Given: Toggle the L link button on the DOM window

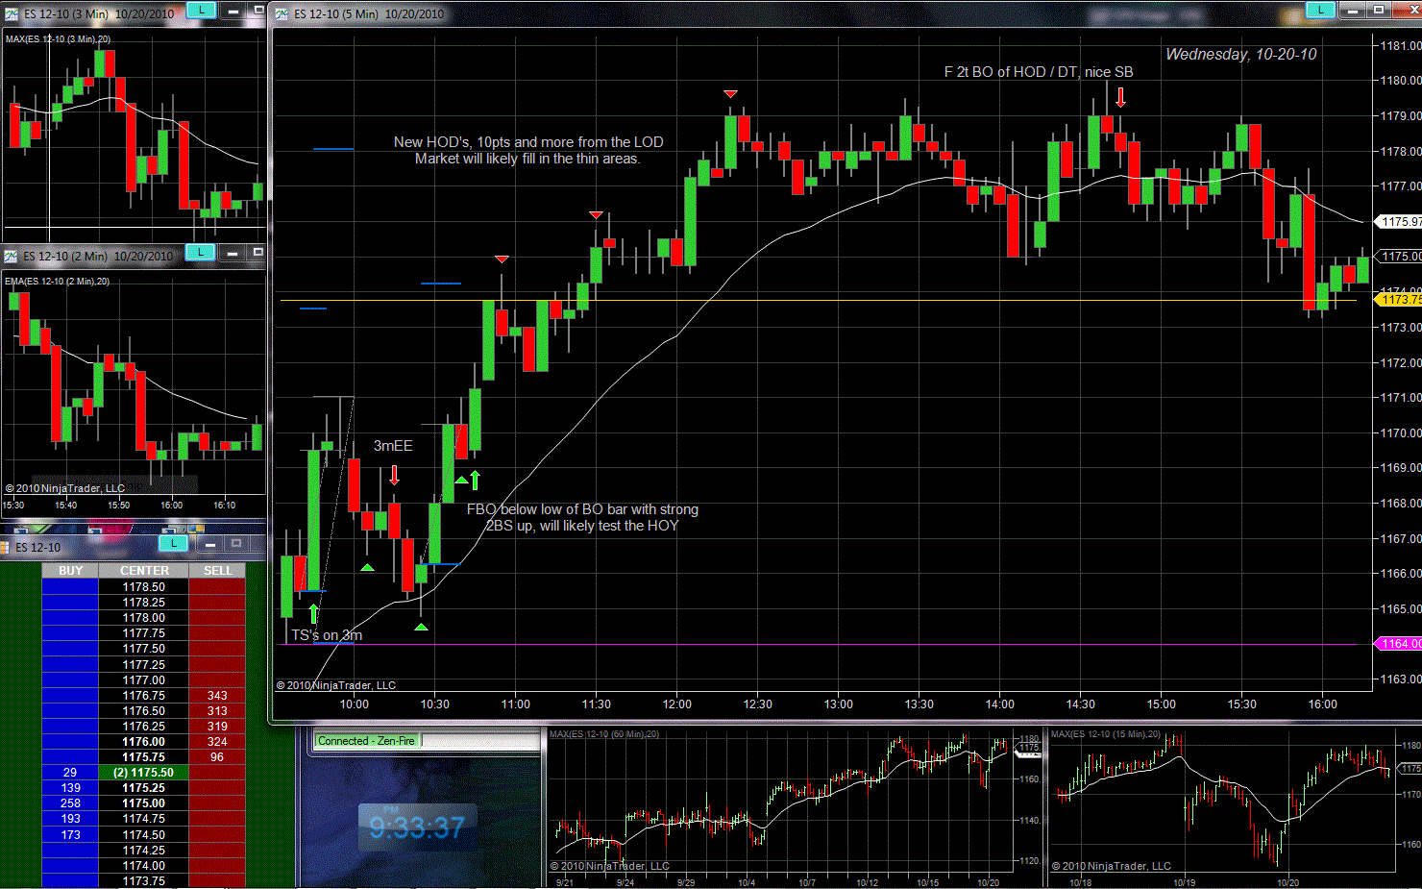Looking at the screenshot, I should tap(173, 543).
